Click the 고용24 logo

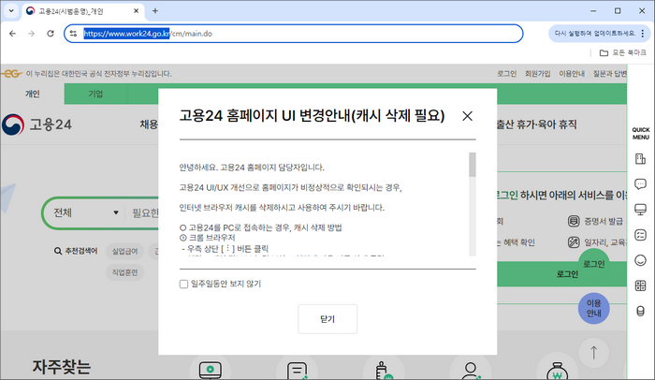[x=36, y=124]
